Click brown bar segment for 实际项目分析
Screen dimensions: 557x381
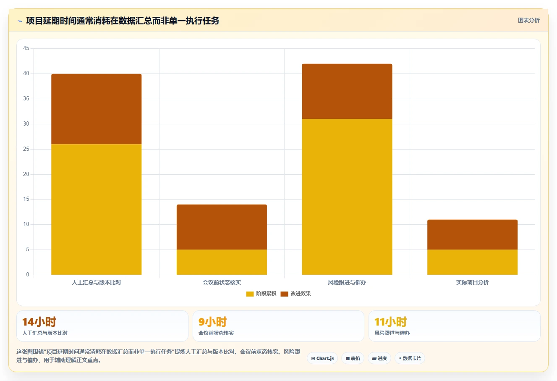pos(472,235)
